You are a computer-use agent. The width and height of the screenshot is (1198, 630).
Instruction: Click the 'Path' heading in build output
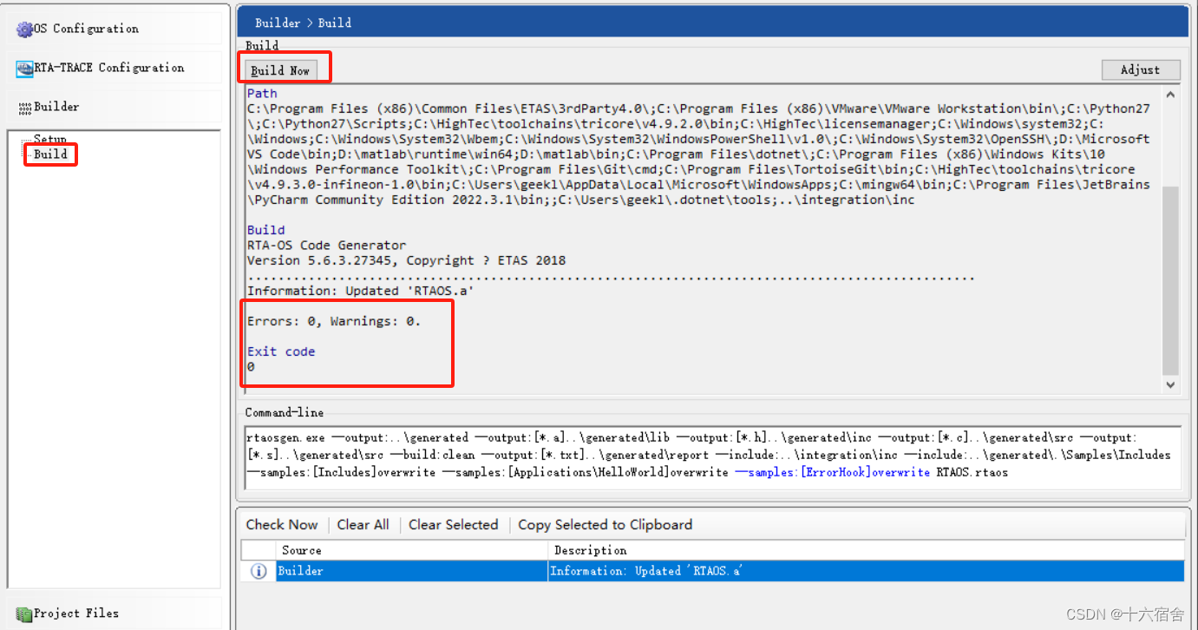click(262, 93)
